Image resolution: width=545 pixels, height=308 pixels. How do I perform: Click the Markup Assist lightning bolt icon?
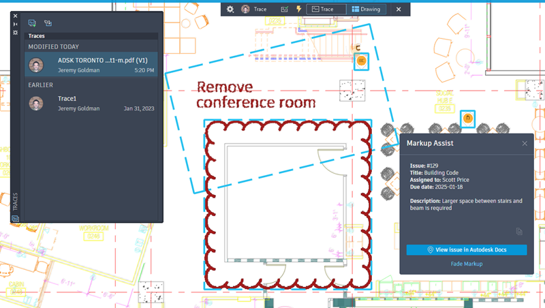click(298, 10)
